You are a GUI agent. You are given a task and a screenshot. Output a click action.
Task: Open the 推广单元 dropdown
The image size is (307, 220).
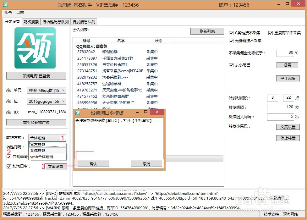click(64, 90)
